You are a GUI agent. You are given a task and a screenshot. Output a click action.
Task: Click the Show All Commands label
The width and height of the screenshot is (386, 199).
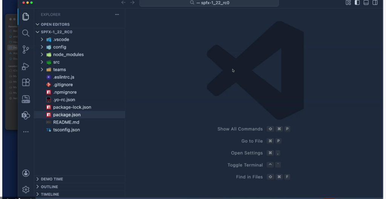point(240,129)
